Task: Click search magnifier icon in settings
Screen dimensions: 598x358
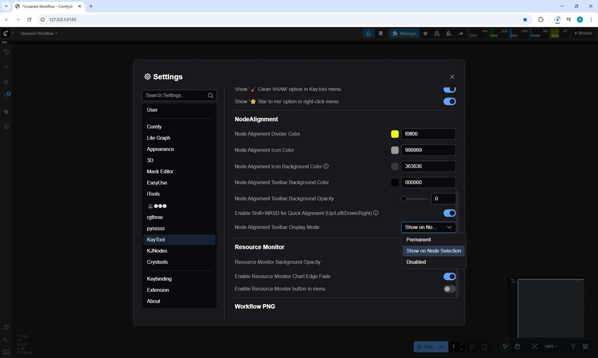Action: click(x=211, y=95)
